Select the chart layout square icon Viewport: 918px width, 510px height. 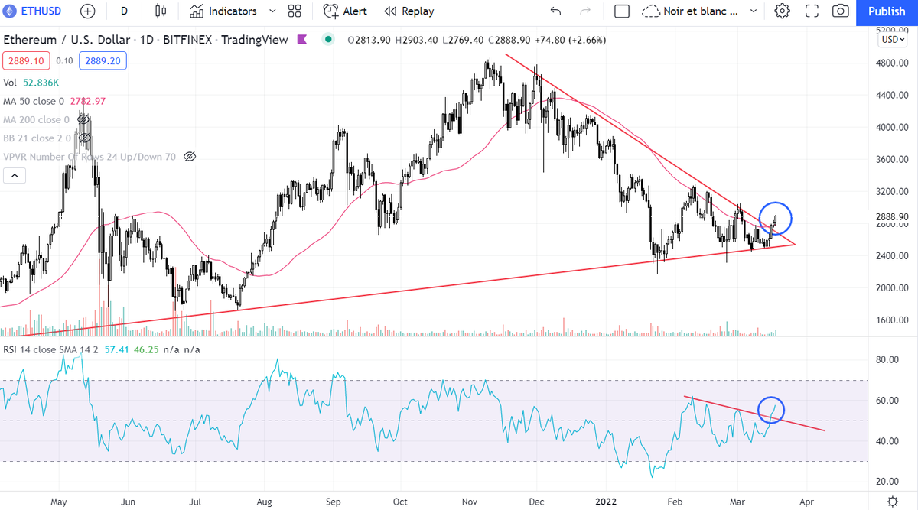click(622, 11)
